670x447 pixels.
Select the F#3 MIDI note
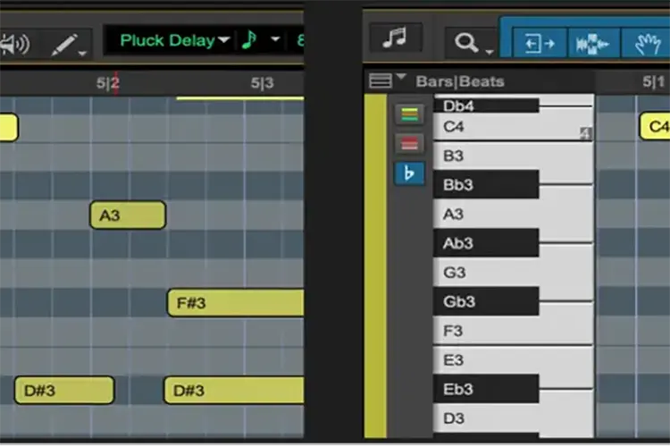[x=236, y=303]
